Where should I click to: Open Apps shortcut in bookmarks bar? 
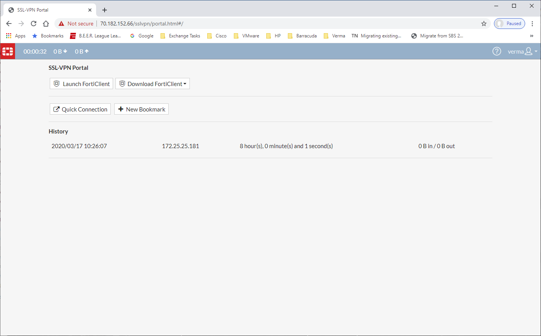[x=16, y=36]
